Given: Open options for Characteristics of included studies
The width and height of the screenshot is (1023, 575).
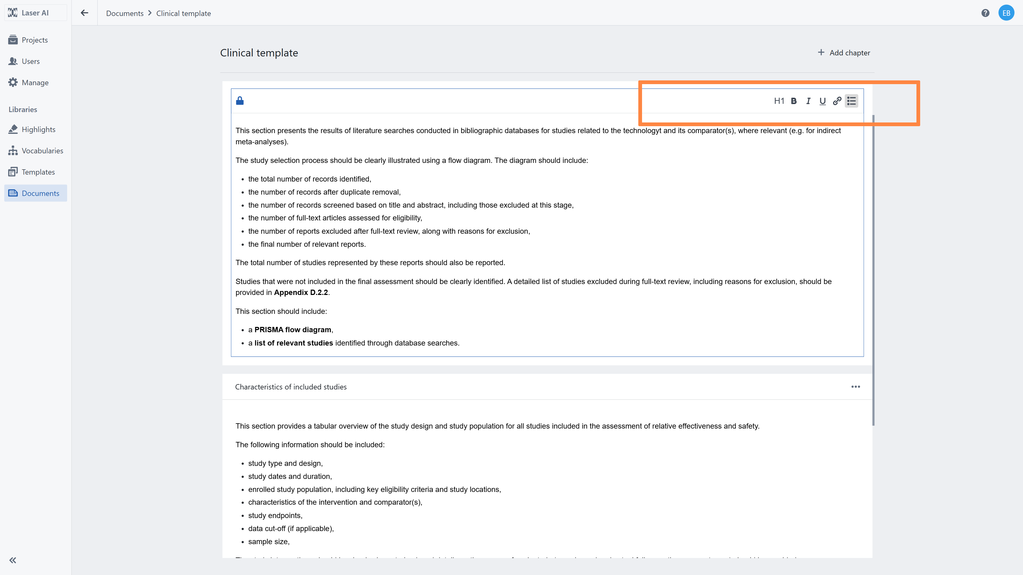Looking at the screenshot, I should [855, 387].
